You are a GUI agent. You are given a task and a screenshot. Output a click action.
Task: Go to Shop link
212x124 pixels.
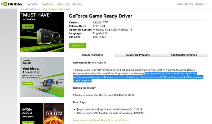180,4
